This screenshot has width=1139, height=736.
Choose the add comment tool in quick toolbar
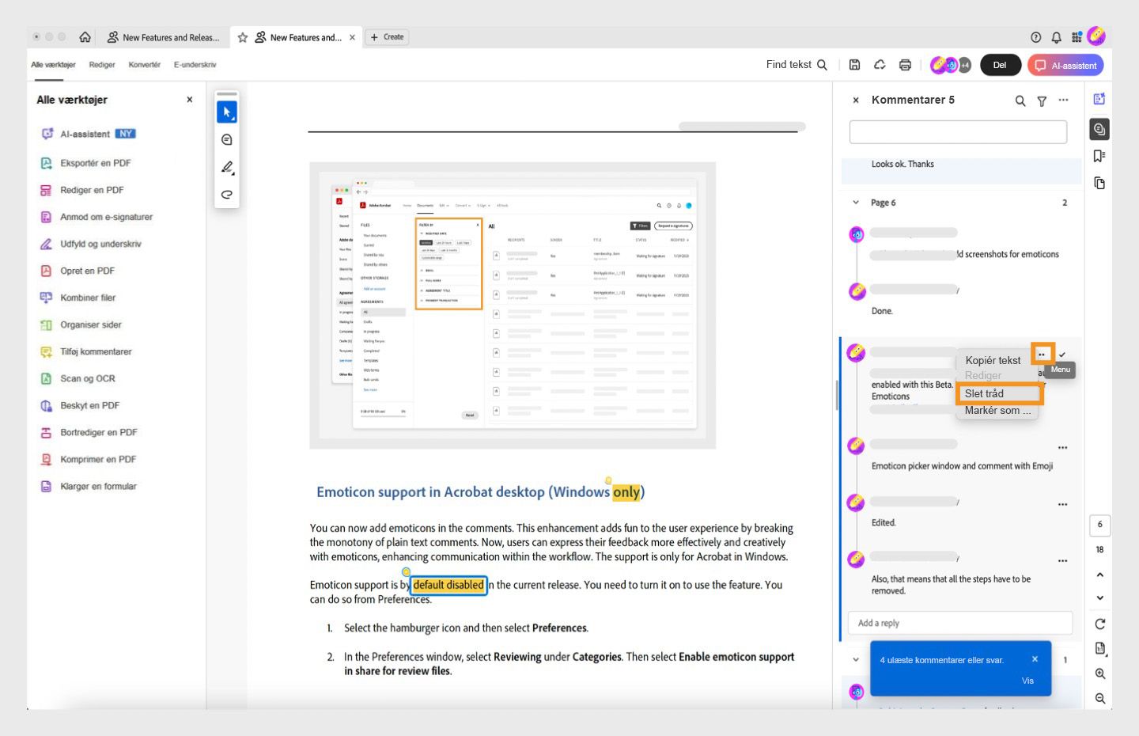click(x=227, y=140)
